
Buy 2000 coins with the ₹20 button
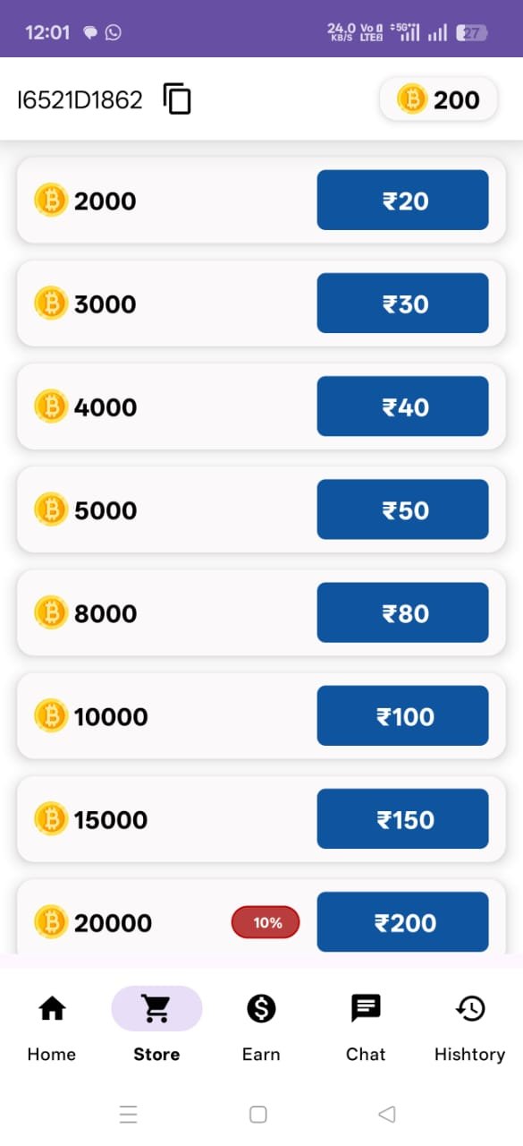[402, 201]
